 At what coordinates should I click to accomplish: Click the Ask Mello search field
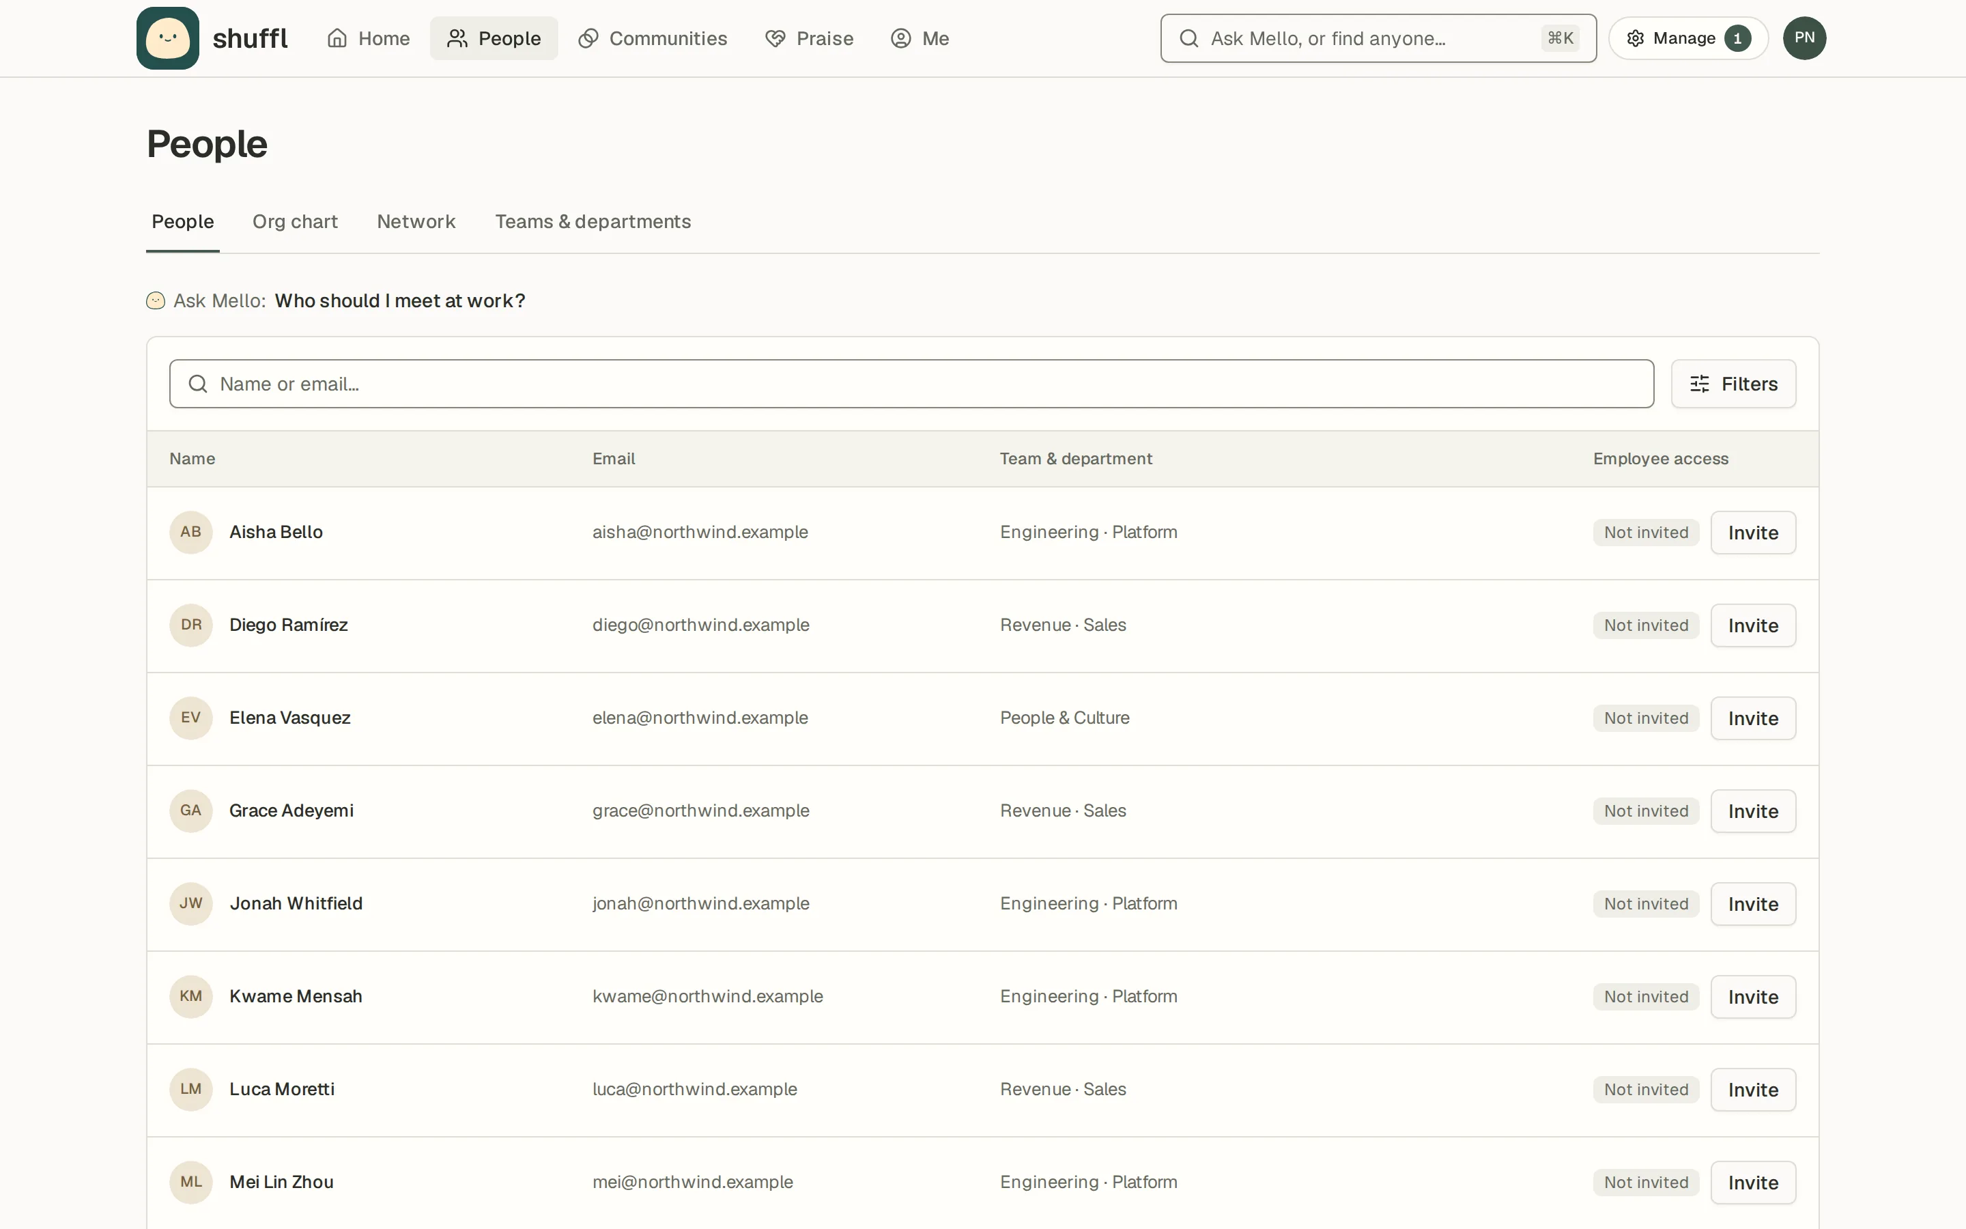(x=1378, y=38)
